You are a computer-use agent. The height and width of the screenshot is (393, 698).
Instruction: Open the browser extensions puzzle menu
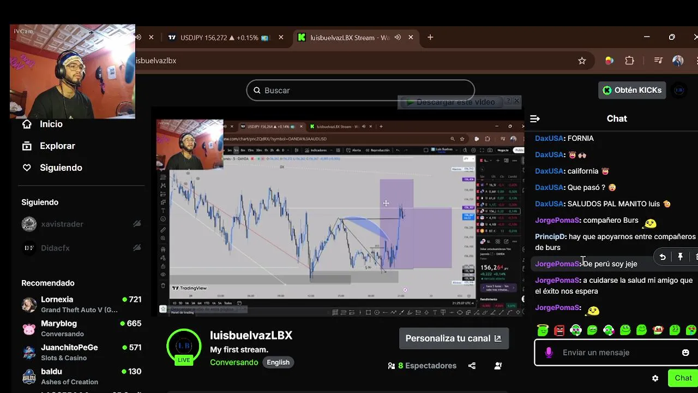click(629, 61)
